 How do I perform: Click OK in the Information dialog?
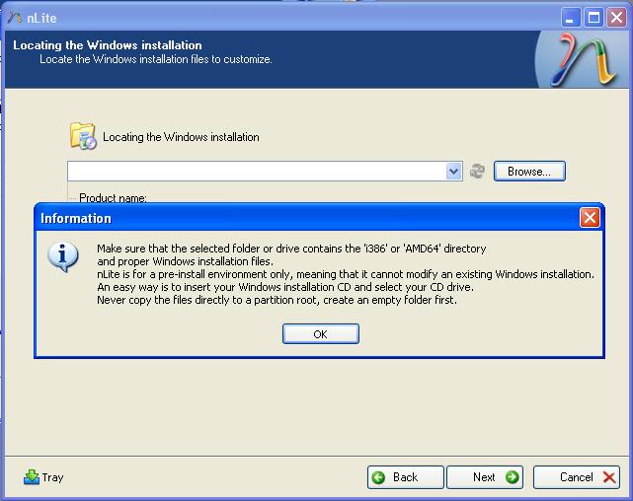[x=321, y=333]
